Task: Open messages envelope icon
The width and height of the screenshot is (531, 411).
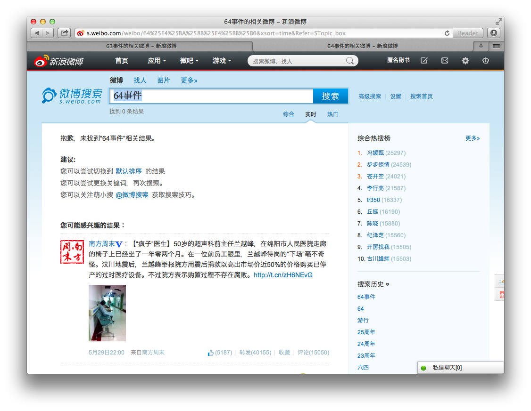Action: click(x=445, y=61)
